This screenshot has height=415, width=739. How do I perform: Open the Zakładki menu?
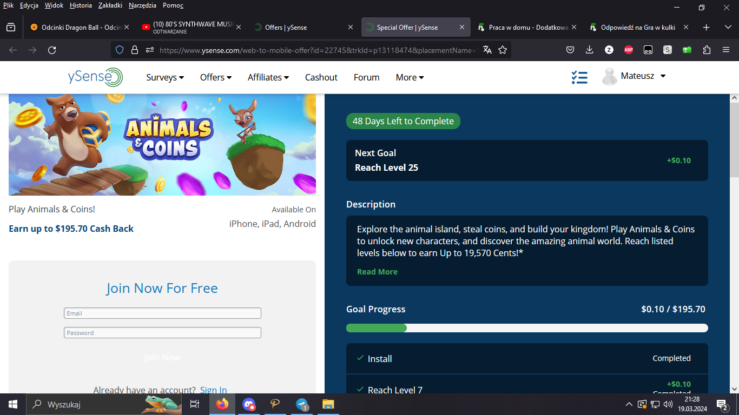pyautogui.click(x=110, y=5)
